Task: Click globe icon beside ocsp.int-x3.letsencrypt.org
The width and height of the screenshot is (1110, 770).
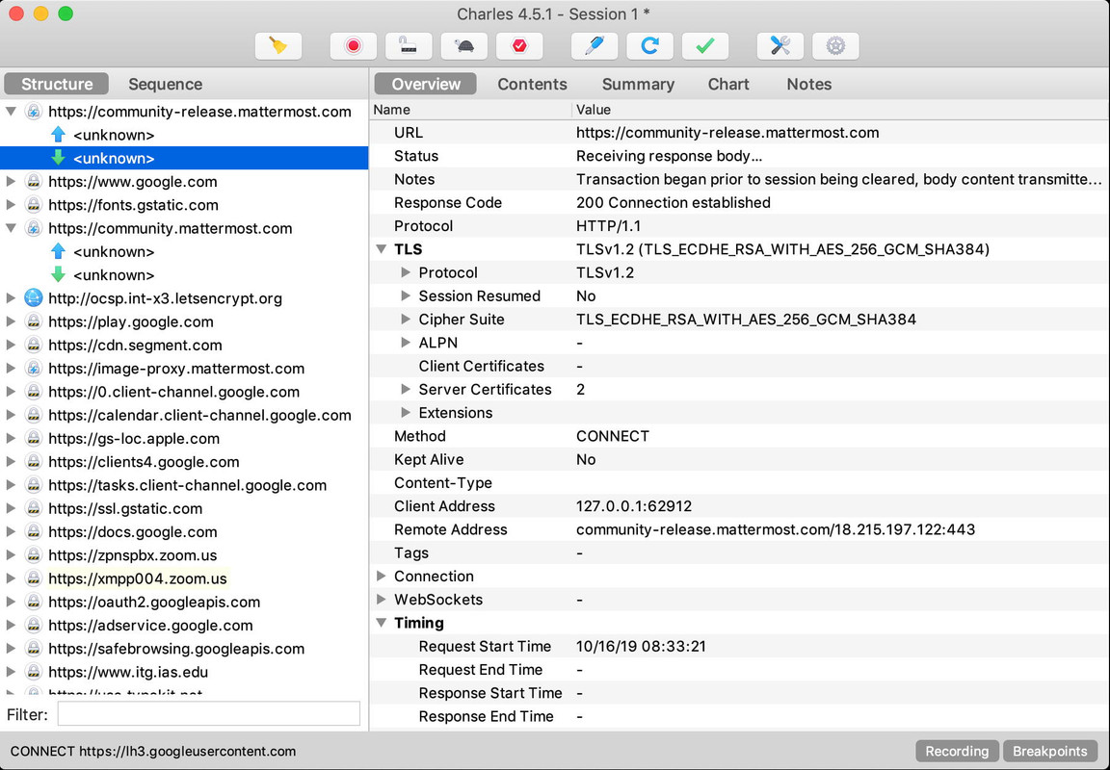Action: point(34,298)
